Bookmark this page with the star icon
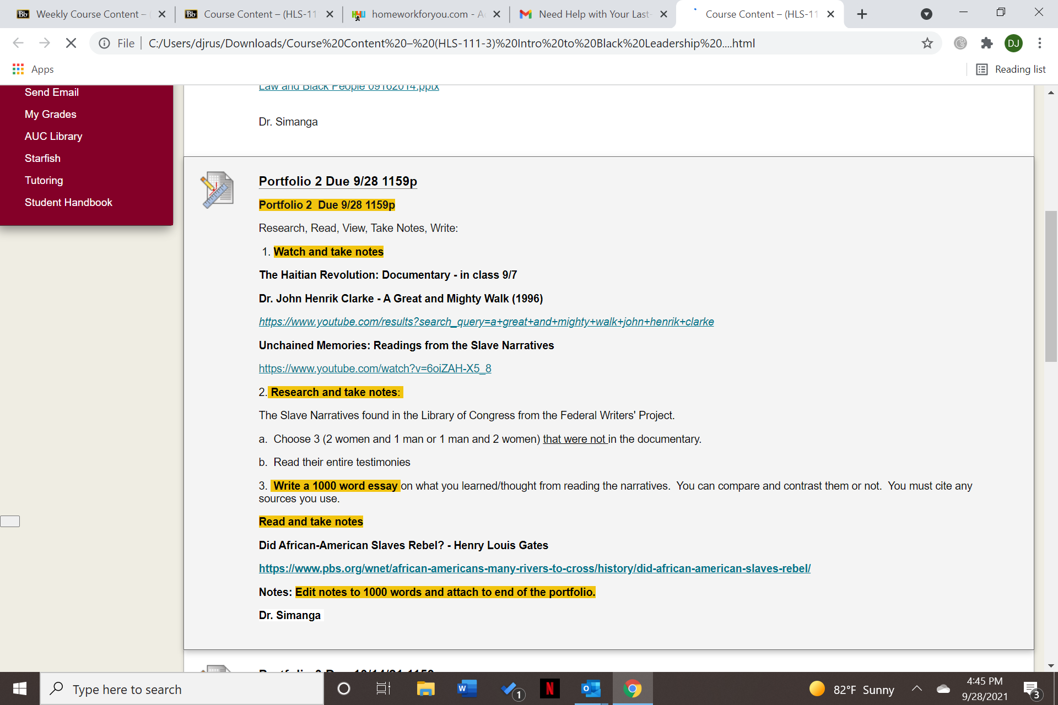1058x705 pixels. (927, 43)
